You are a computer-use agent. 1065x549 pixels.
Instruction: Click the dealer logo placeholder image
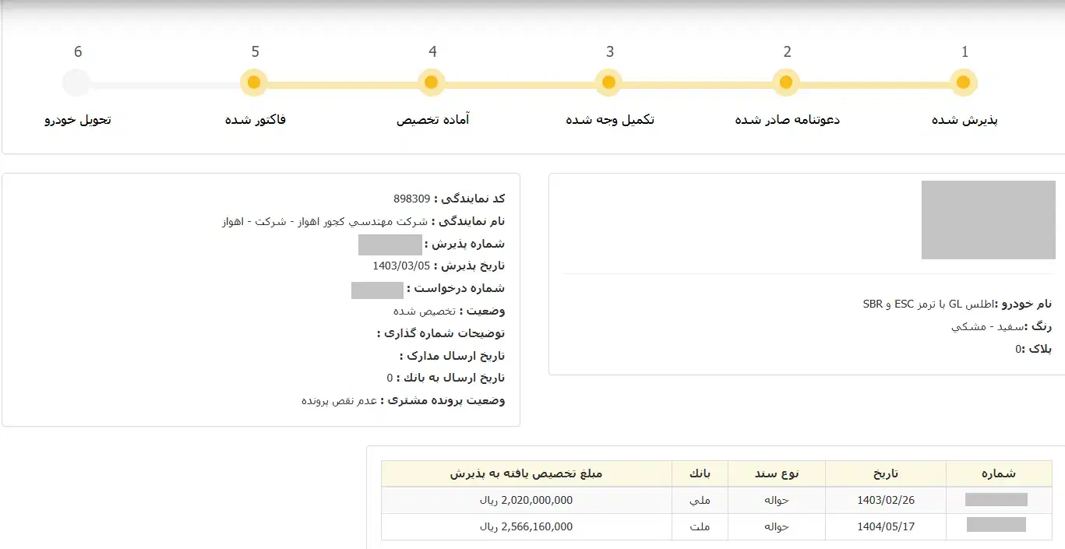click(x=988, y=219)
